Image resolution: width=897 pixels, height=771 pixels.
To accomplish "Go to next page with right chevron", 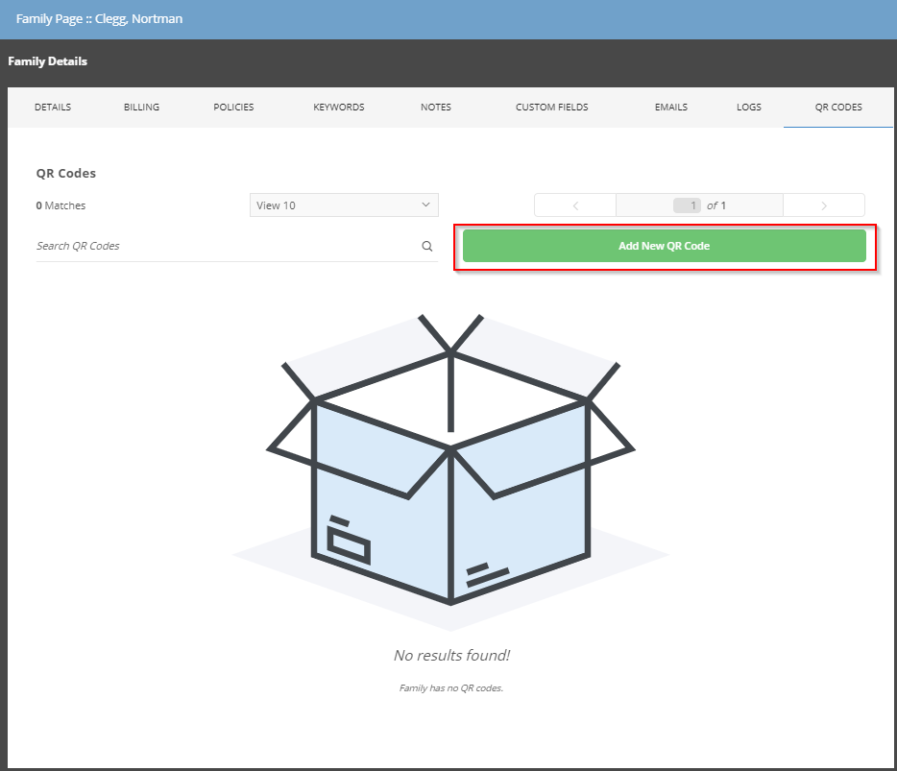I will click(x=824, y=205).
